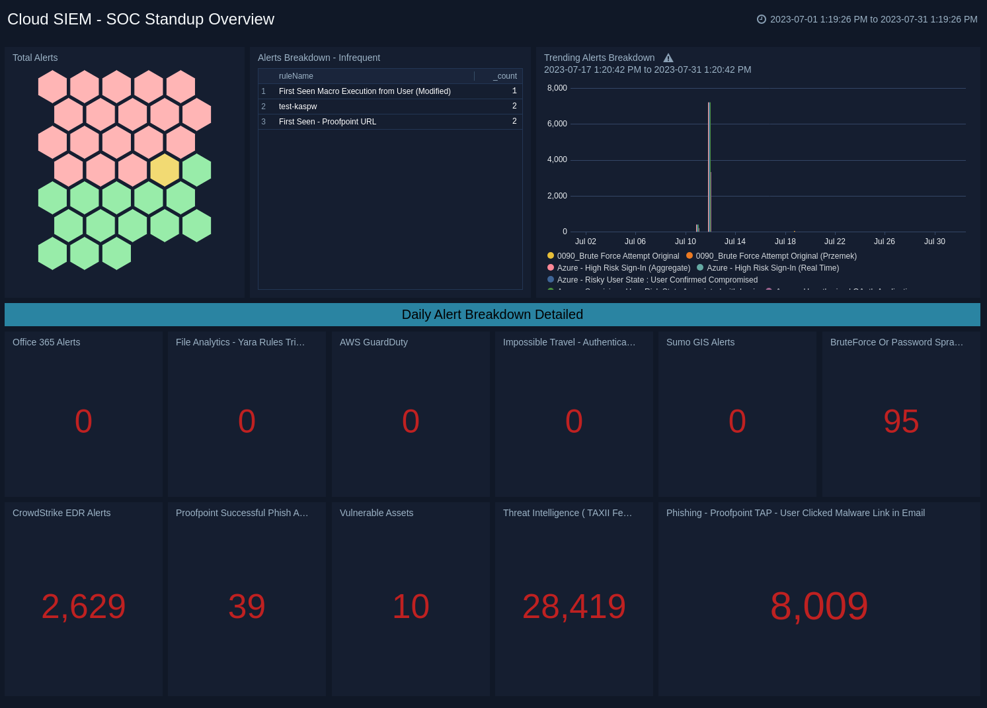Select the yellow hexagon in Total Alerts honeycomb

[164, 170]
